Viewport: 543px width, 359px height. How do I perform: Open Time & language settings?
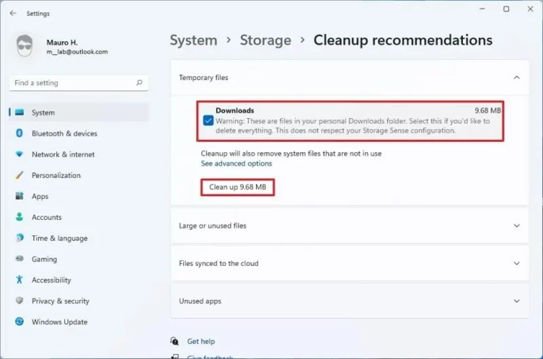click(79, 238)
